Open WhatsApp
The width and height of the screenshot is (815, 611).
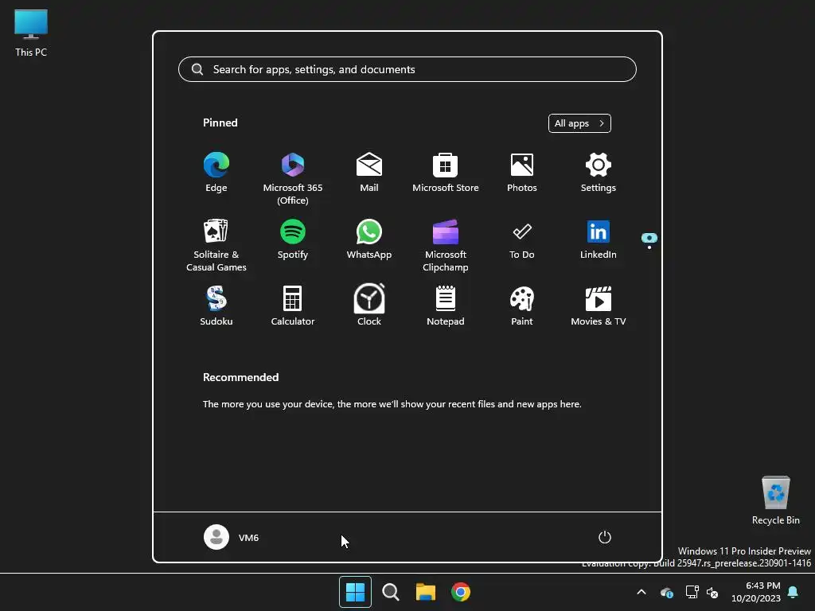click(x=369, y=239)
